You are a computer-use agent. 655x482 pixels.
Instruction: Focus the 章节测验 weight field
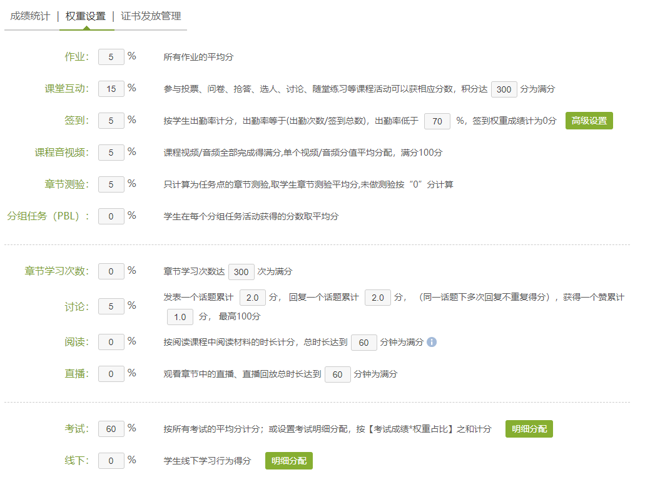click(x=111, y=184)
